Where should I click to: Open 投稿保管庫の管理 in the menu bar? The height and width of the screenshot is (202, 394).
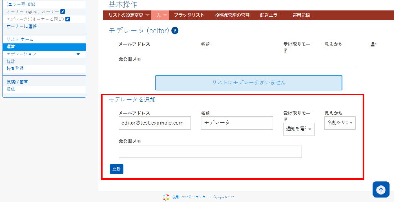(232, 15)
